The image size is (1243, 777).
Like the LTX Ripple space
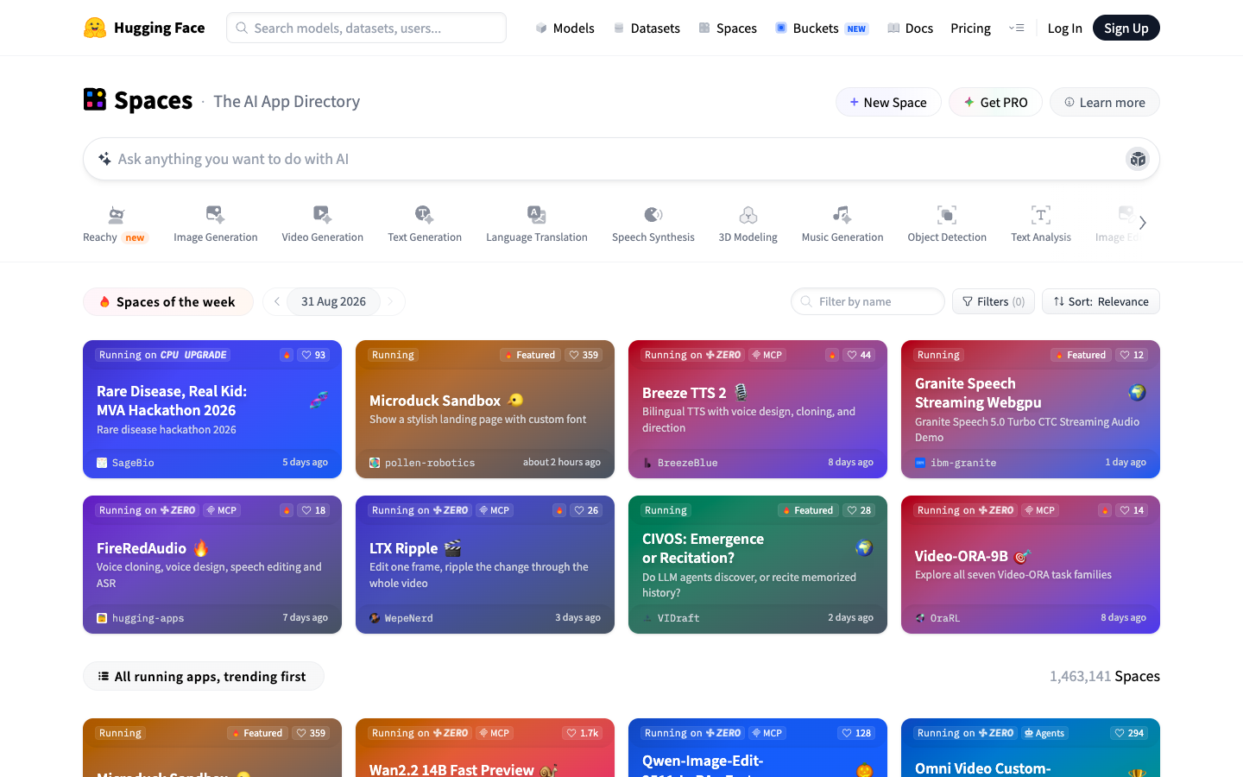point(585,510)
